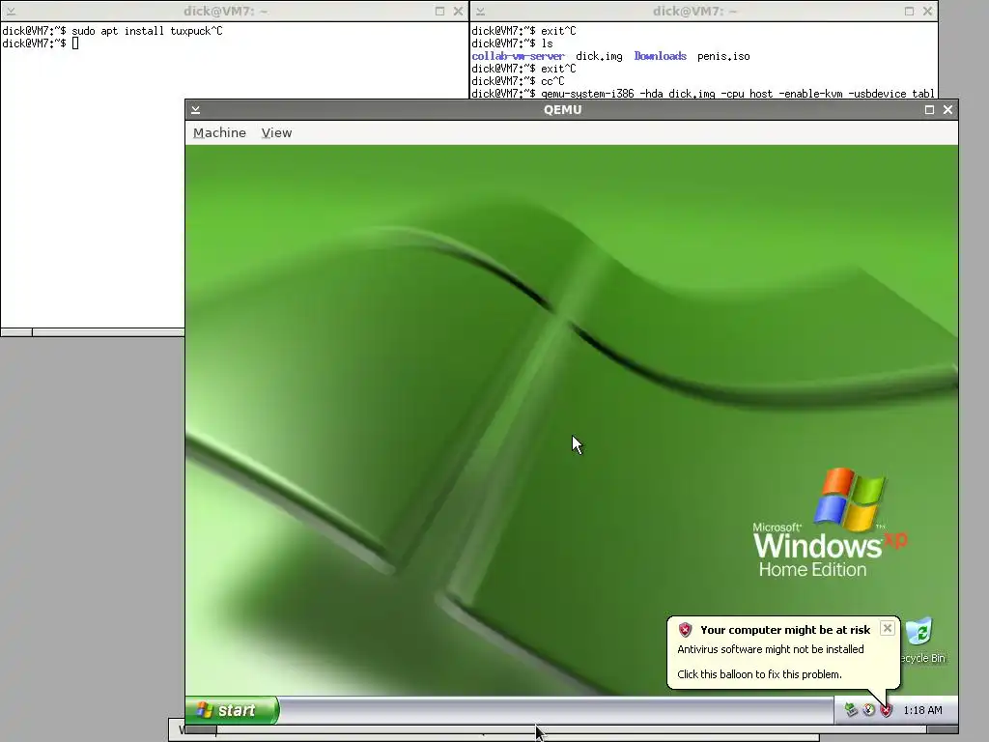Click 'Antivirus software might not be installed' text
Image resolution: width=989 pixels, height=742 pixels.
tap(770, 649)
